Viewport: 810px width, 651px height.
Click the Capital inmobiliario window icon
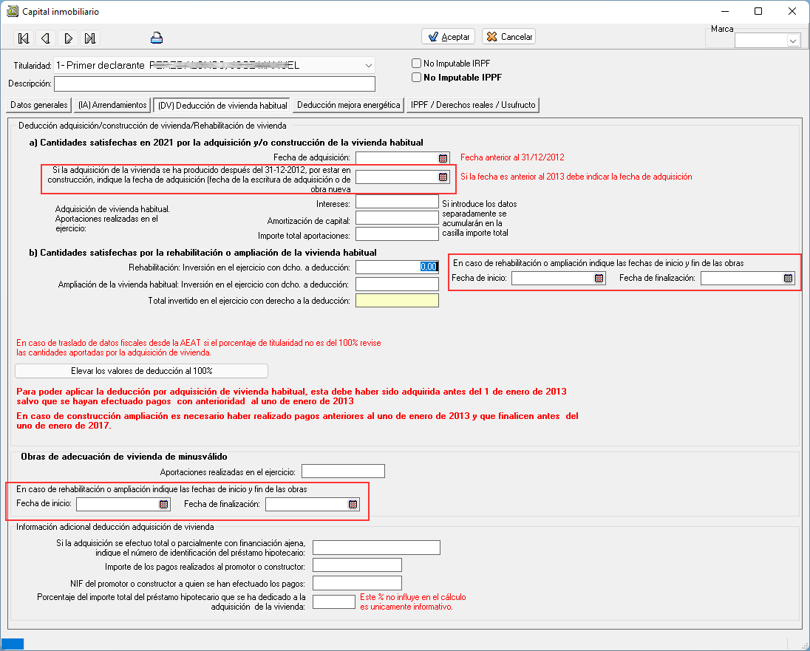12,11
